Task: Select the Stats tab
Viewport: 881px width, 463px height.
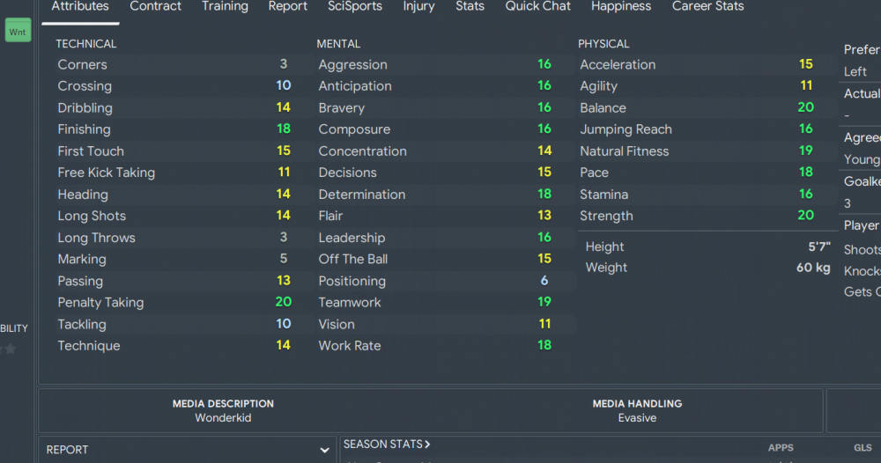Action: tap(470, 7)
